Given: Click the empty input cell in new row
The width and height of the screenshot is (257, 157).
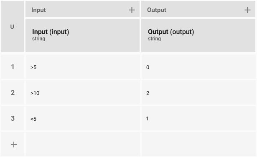Looking at the screenshot, I should coord(83,144).
